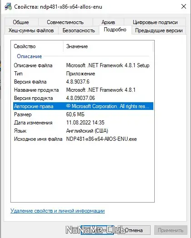
Task: Select the Архив tab
Action: point(108,22)
